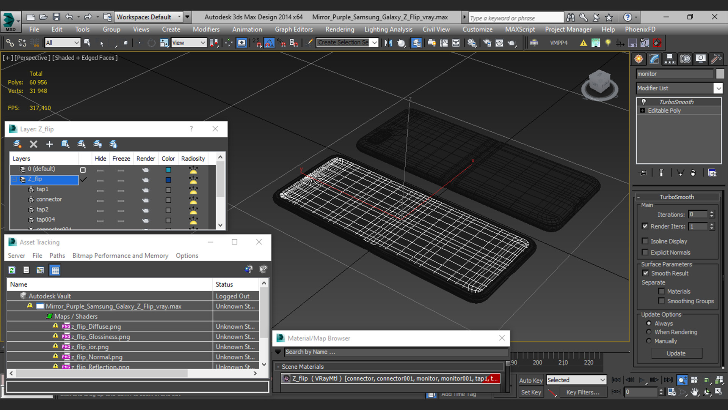Click the Search by Name field
This screenshot has height=410, width=728.
[x=395, y=352]
